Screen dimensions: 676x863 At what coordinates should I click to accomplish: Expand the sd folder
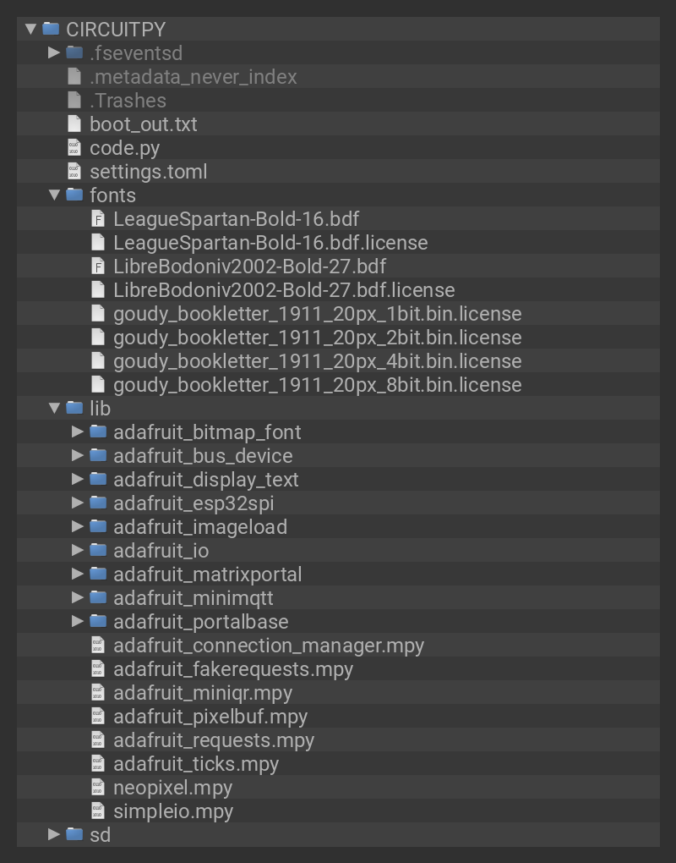coord(54,835)
